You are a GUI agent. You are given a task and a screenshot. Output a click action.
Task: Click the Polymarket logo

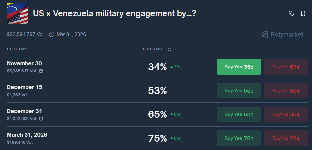point(282,34)
